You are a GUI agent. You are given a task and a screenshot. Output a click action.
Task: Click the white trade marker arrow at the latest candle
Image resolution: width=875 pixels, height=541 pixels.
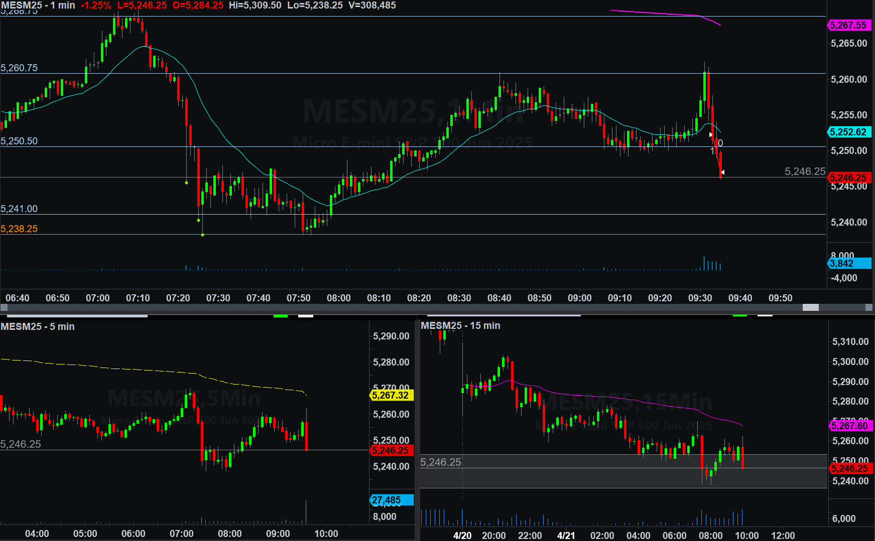click(x=722, y=172)
